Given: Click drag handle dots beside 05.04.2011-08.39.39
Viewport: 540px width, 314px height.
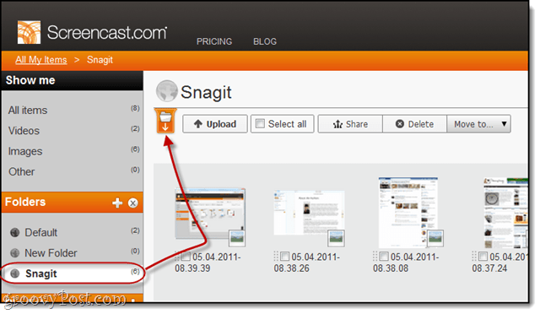Looking at the screenshot, I should click(x=177, y=257).
